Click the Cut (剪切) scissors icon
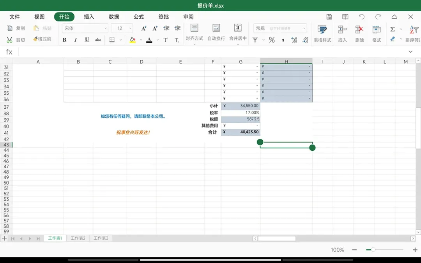This screenshot has width=421, height=263. pyautogui.click(x=10, y=40)
